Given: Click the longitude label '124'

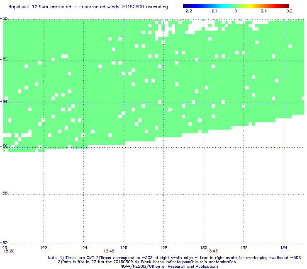Looking at the screenshot, I should [x=84, y=248].
